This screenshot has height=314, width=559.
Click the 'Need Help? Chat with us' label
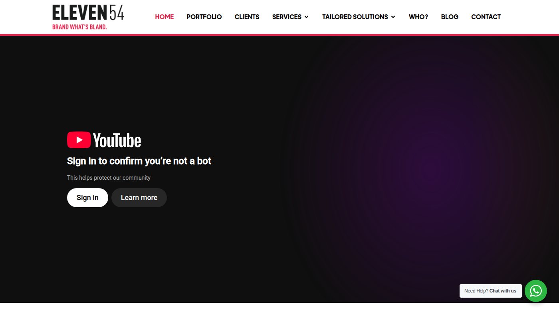(490, 291)
